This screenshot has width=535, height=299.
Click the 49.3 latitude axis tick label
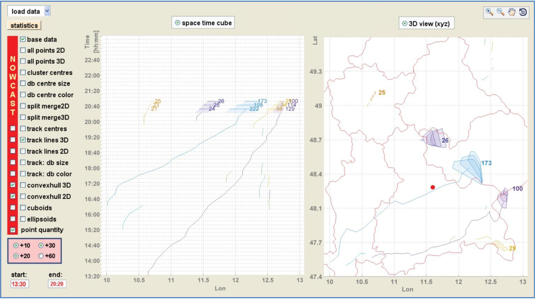[x=316, y=71]
